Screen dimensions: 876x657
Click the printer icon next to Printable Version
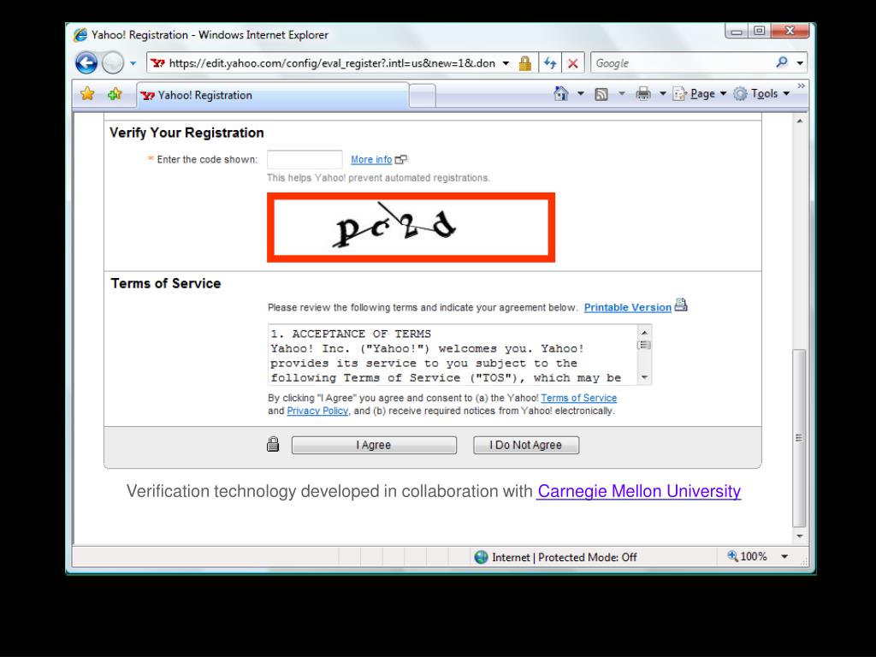[680, 305]
